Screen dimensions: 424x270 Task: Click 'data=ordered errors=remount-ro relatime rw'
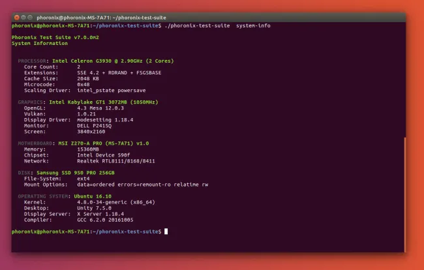142,185
